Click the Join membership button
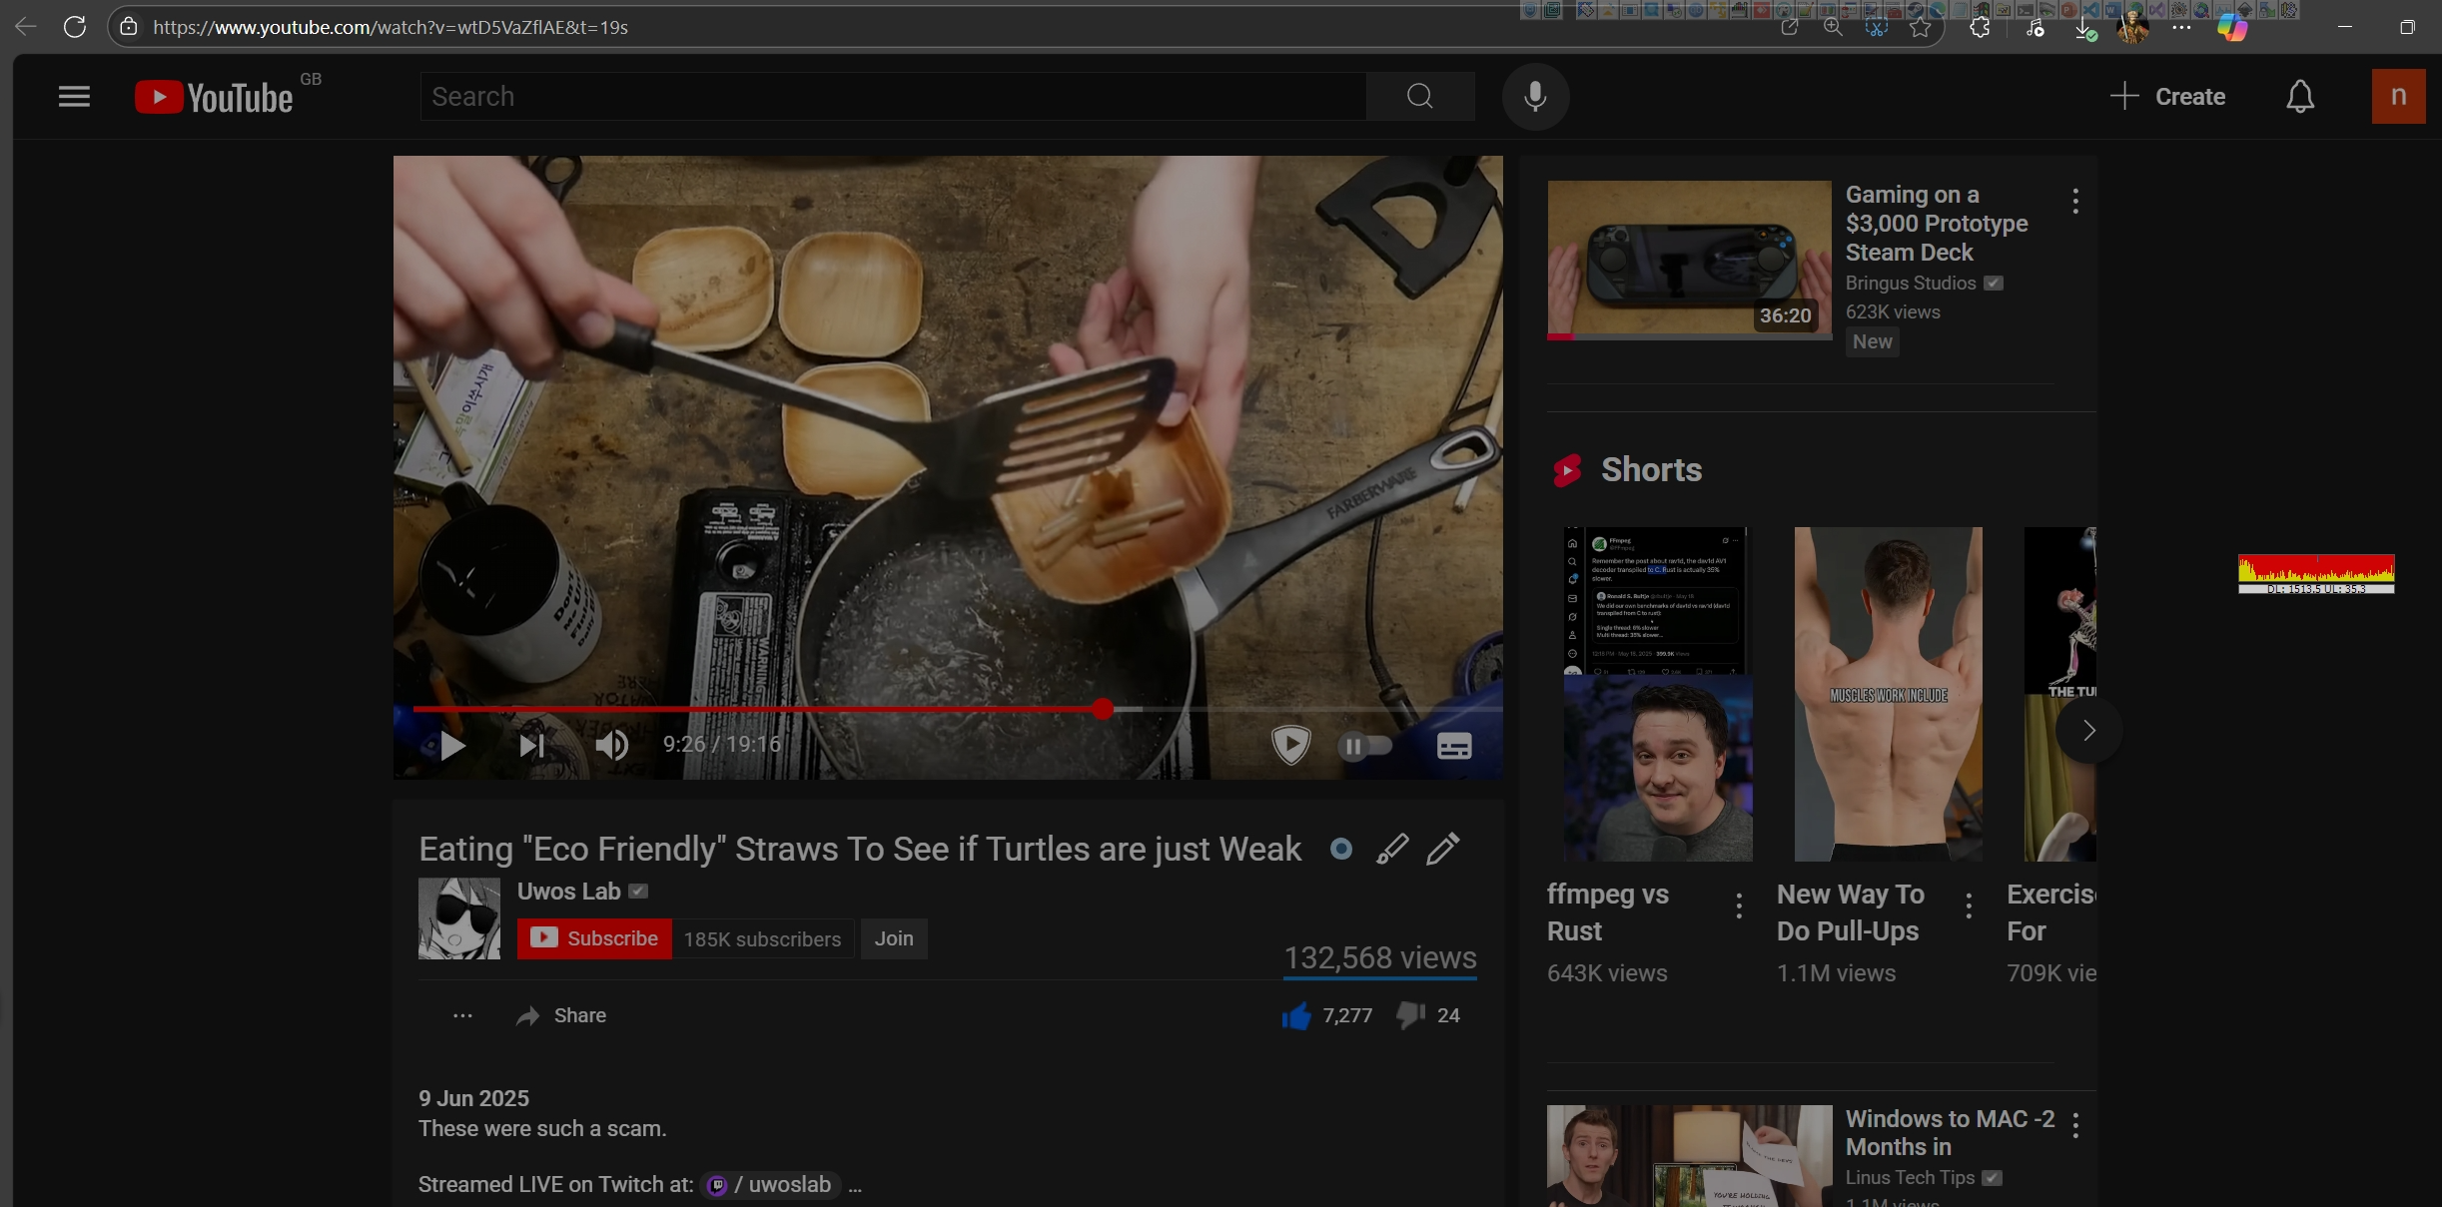The width and height of the screenshot is (2442, 1207). click(894, 938)
